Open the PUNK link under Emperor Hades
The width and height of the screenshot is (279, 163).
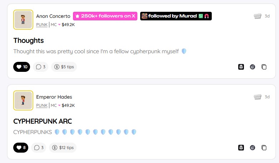click(x=42, y=105)
